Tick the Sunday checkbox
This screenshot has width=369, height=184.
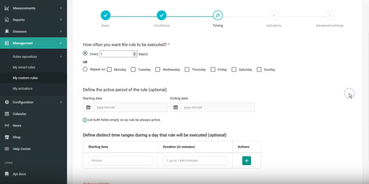coord(259,70)
